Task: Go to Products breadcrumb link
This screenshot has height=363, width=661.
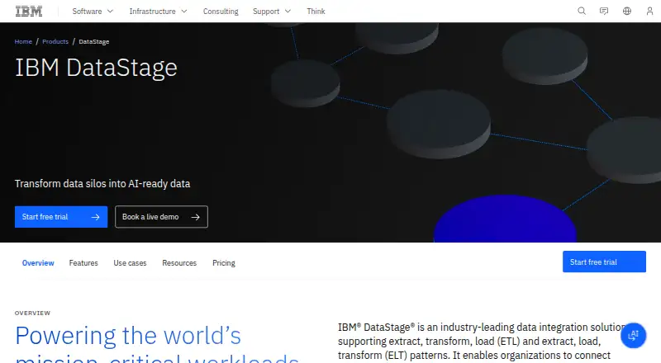Action: point(55,42)
